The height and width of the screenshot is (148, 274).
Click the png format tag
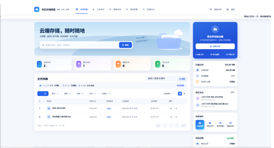point(109,108)
